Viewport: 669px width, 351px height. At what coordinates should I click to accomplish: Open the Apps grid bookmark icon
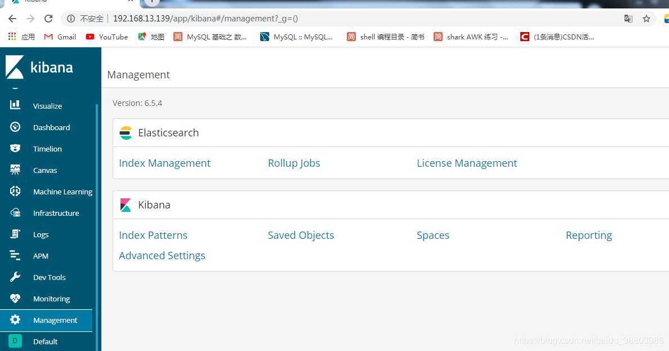pos(12,37)
